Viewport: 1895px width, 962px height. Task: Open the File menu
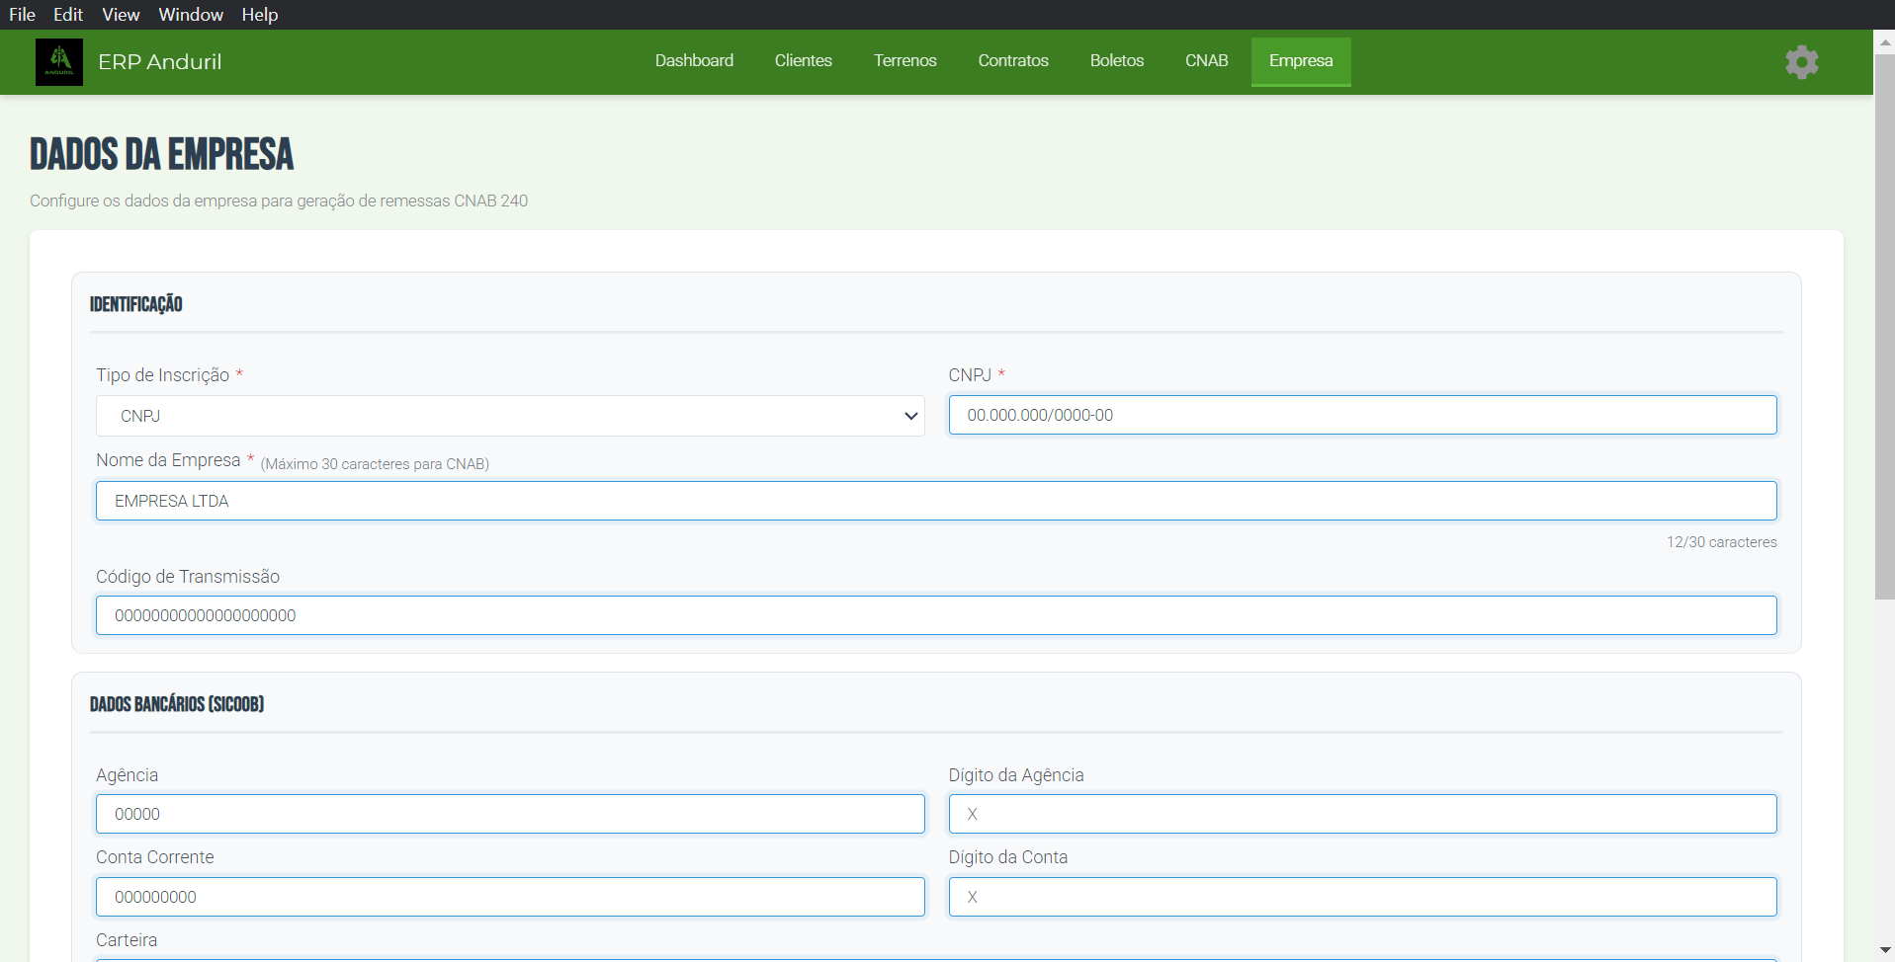click(x=22, y=15)
